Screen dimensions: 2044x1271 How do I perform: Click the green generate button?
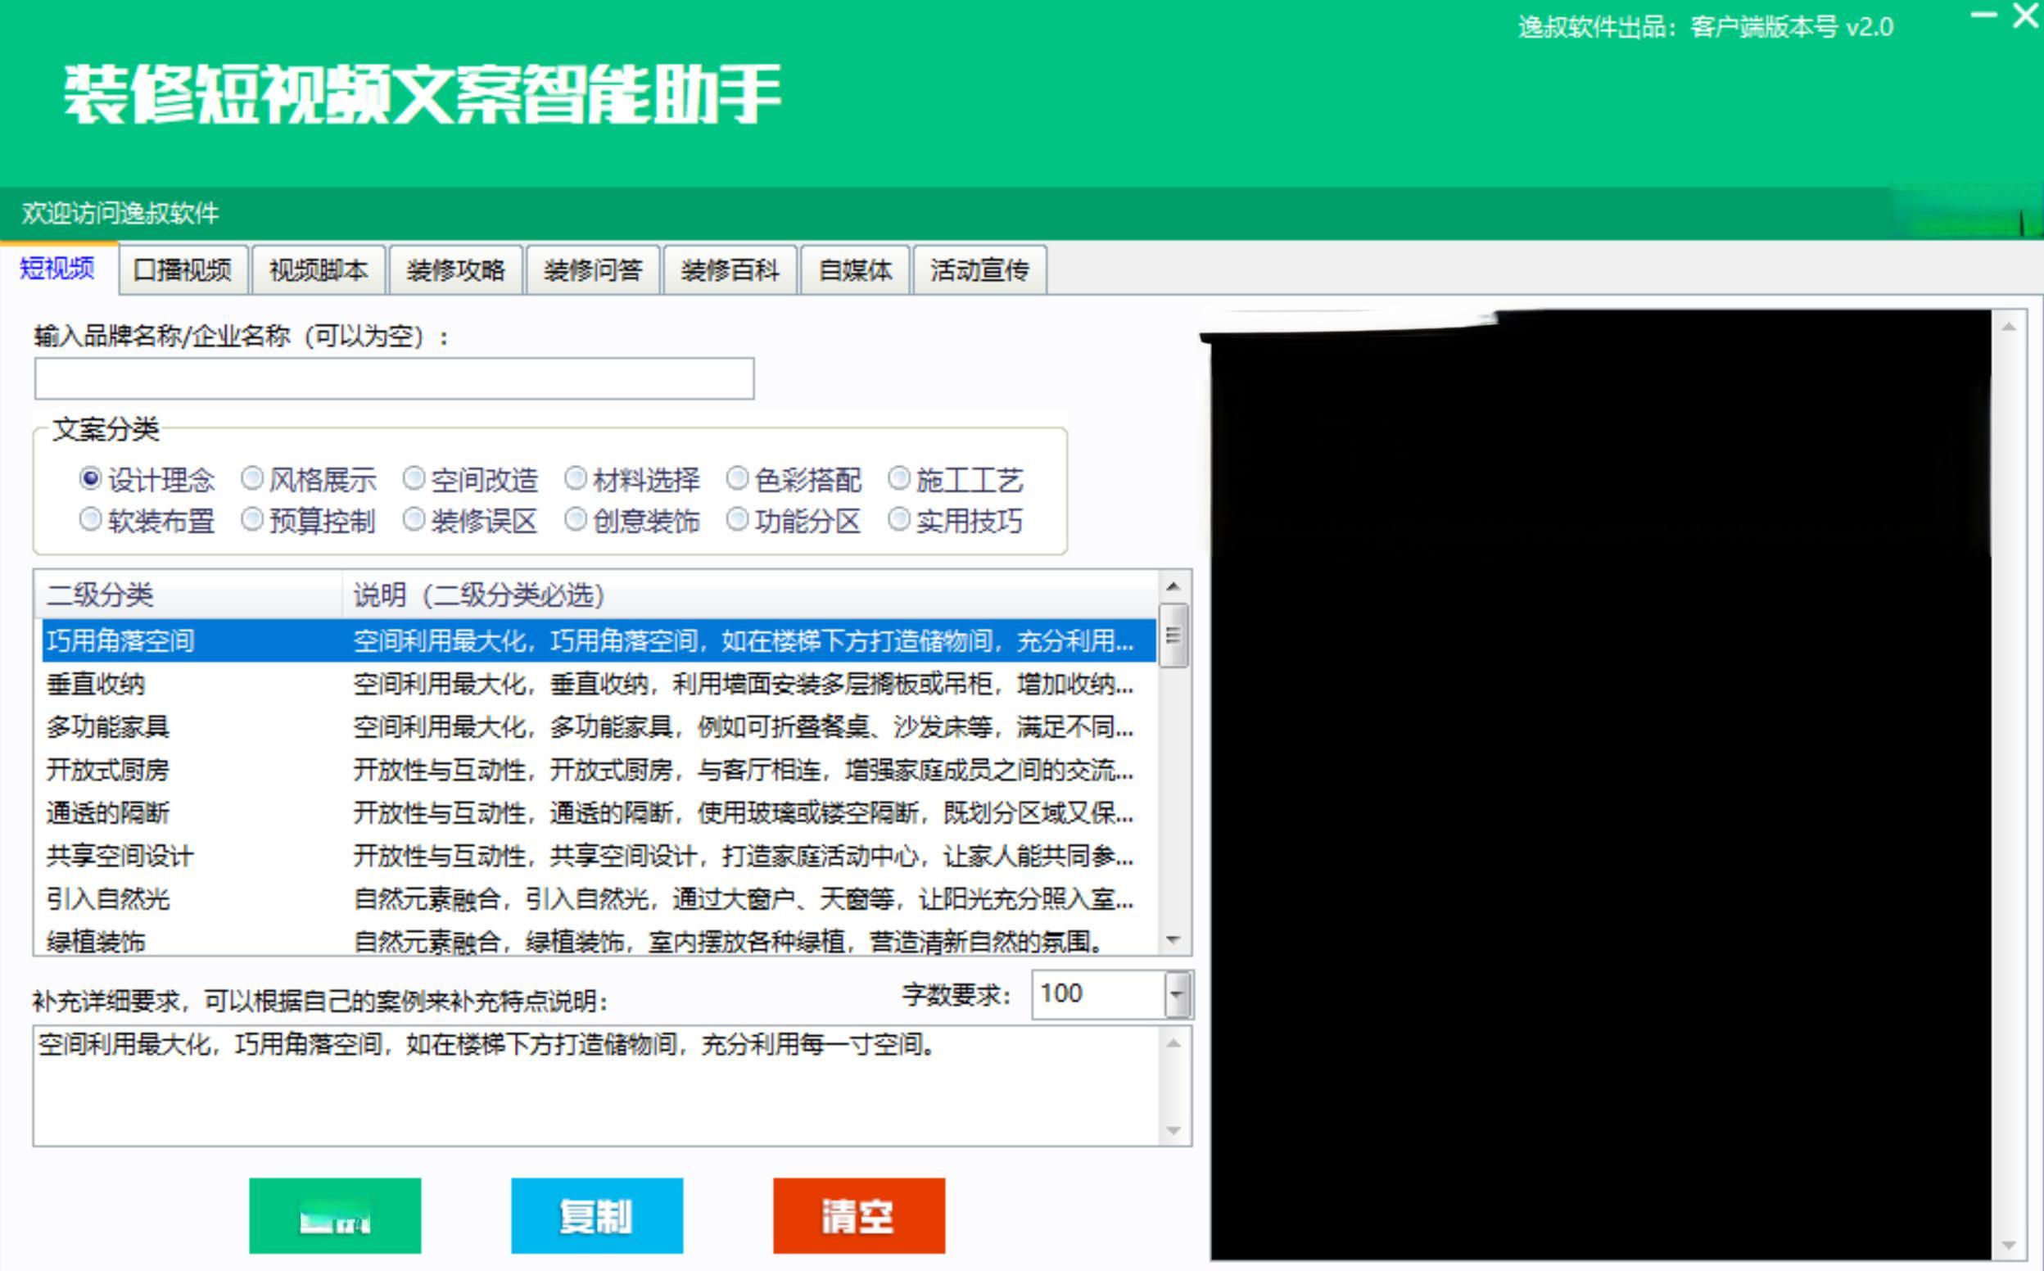pyautogui.click(x=334, y=1215)
